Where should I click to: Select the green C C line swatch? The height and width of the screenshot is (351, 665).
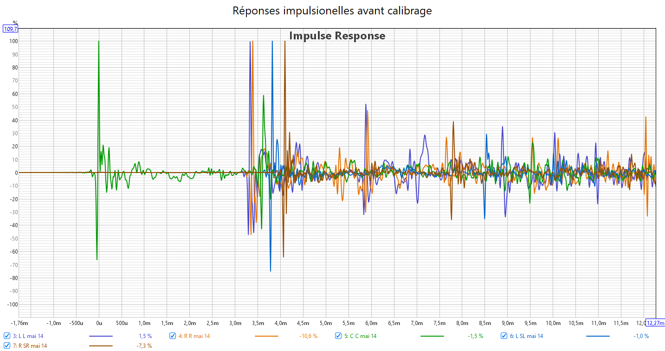click(432, 336)
